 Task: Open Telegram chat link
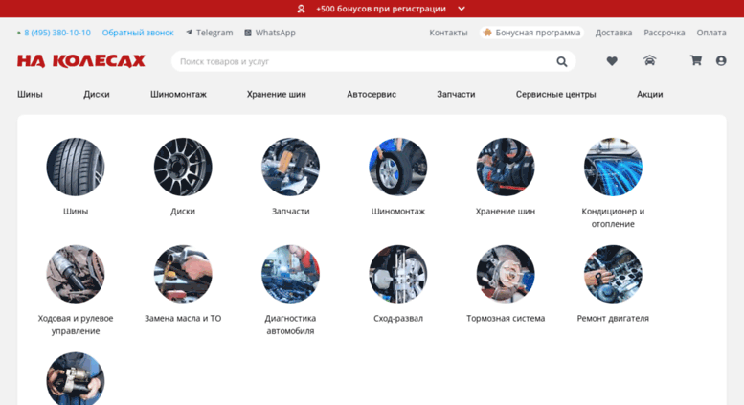(214, 33)
